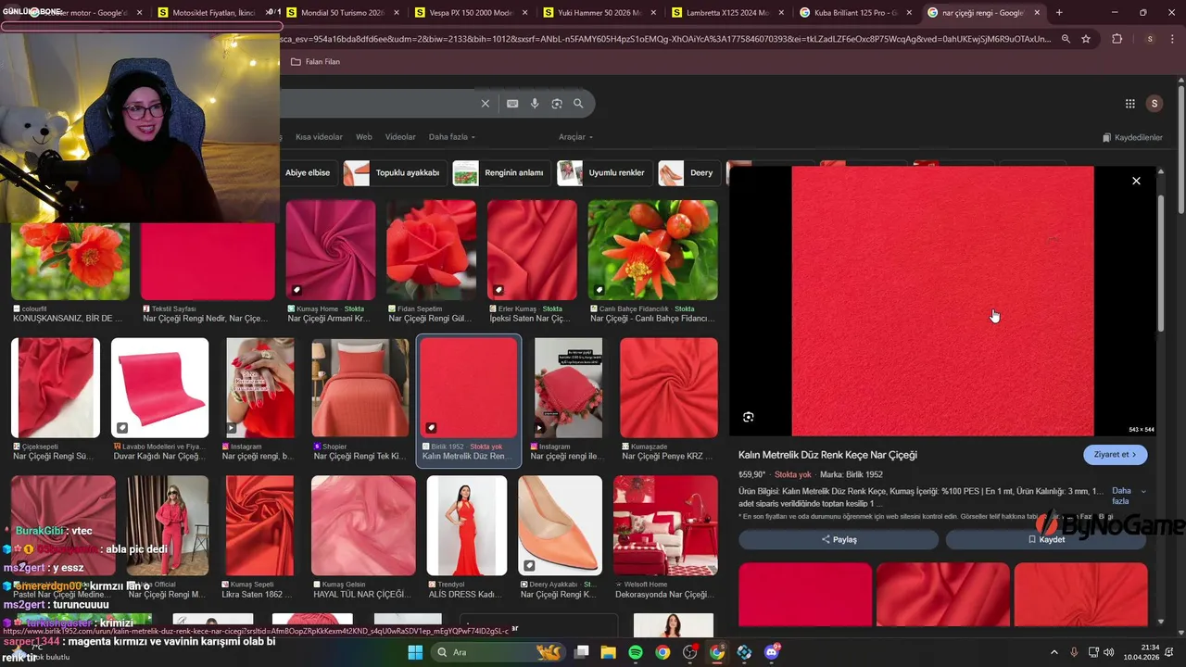The image size is (1186, 667).
Task: Bookmark this page with star icon
Action: click(x=1086, y=39)
